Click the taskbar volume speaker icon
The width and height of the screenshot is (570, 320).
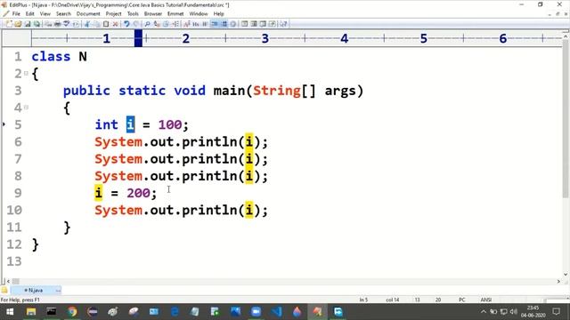click(x=513, y=312)
